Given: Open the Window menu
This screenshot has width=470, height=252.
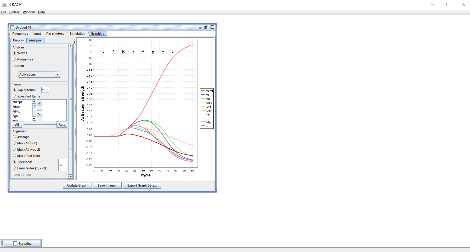Looking at the screenshot, I should (x=29, y=12).
